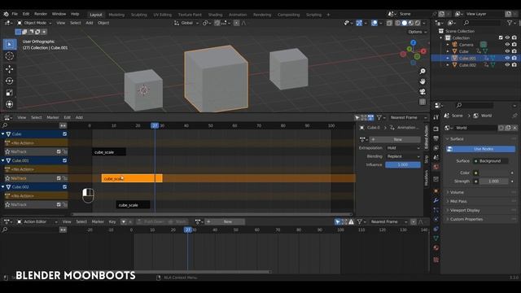This screenshot has height=293, width=521.
Task: Open the Object Mode dropdown
Action: (34, 23)
